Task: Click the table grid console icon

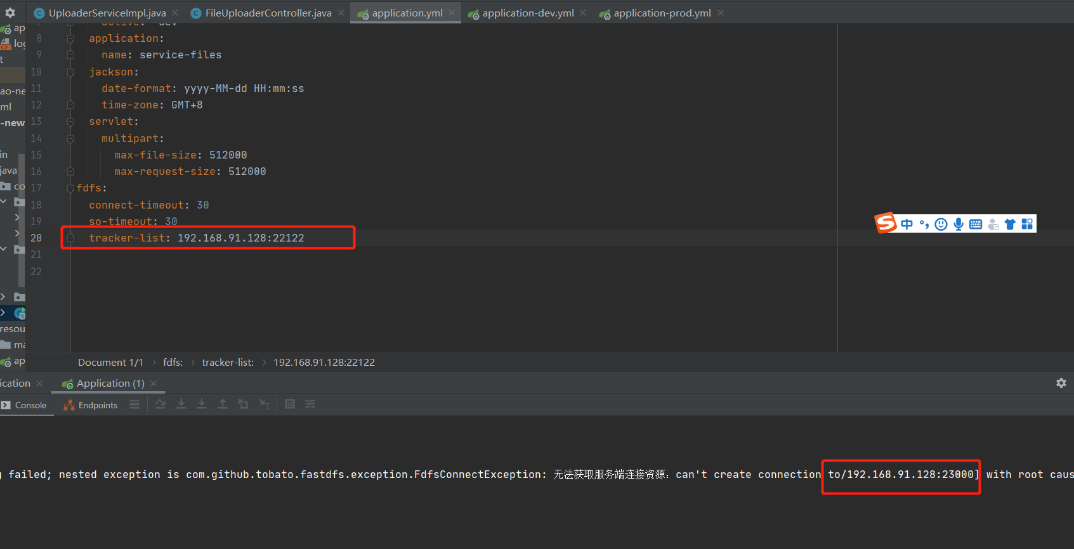Action: [290, 404]
